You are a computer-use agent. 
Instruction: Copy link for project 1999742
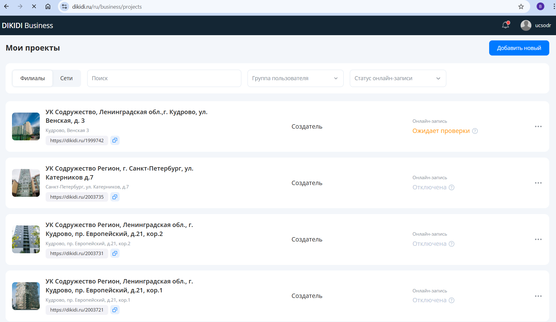115,140
